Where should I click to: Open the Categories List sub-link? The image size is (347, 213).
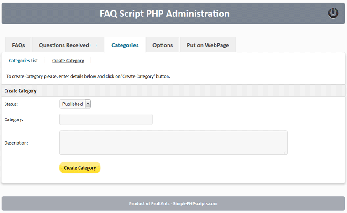(23, 60)
